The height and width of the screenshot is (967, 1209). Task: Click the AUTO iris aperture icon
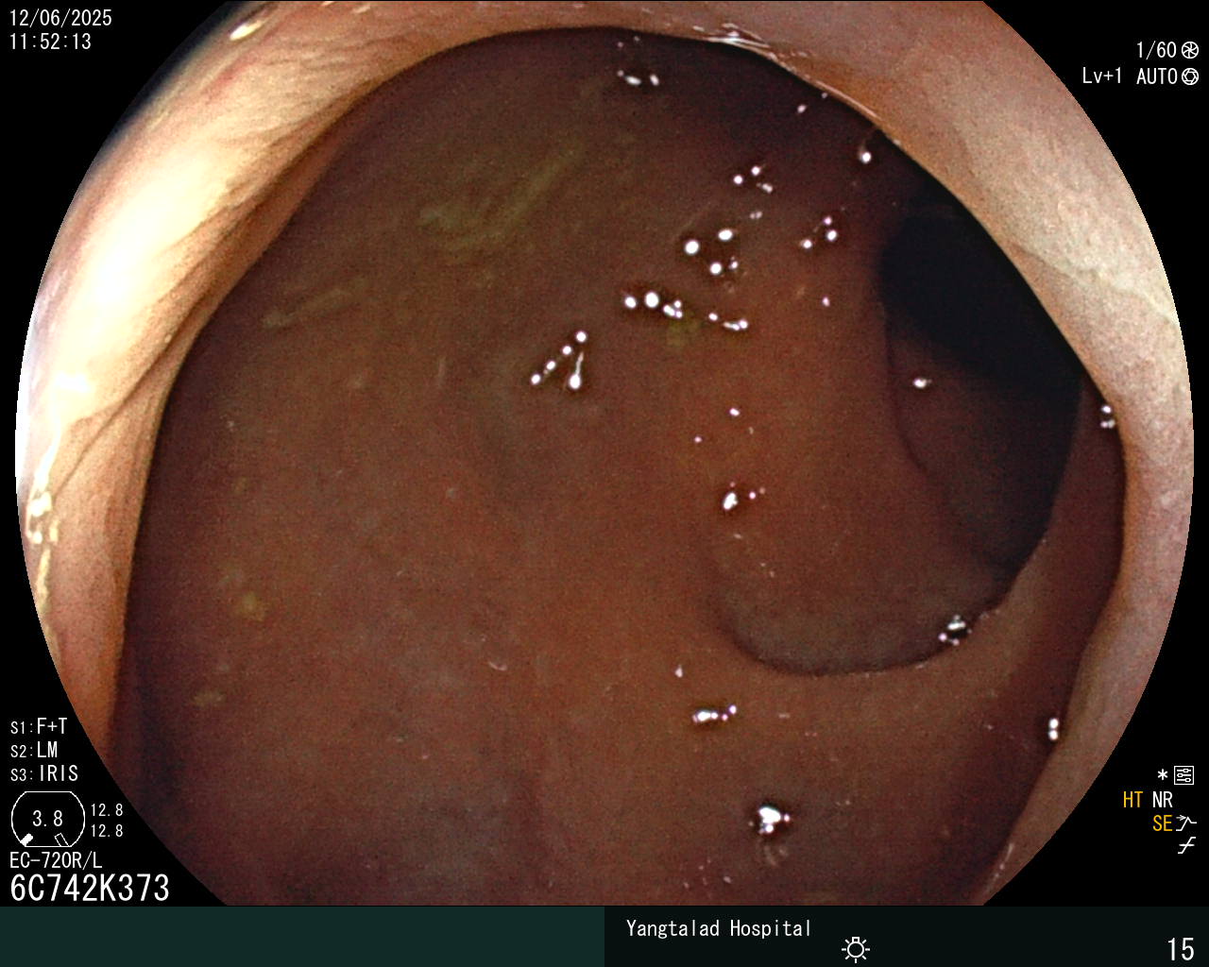[x=1190, y=76]
